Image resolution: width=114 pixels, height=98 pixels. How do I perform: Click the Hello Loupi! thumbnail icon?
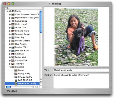click(x=13, y=24)
